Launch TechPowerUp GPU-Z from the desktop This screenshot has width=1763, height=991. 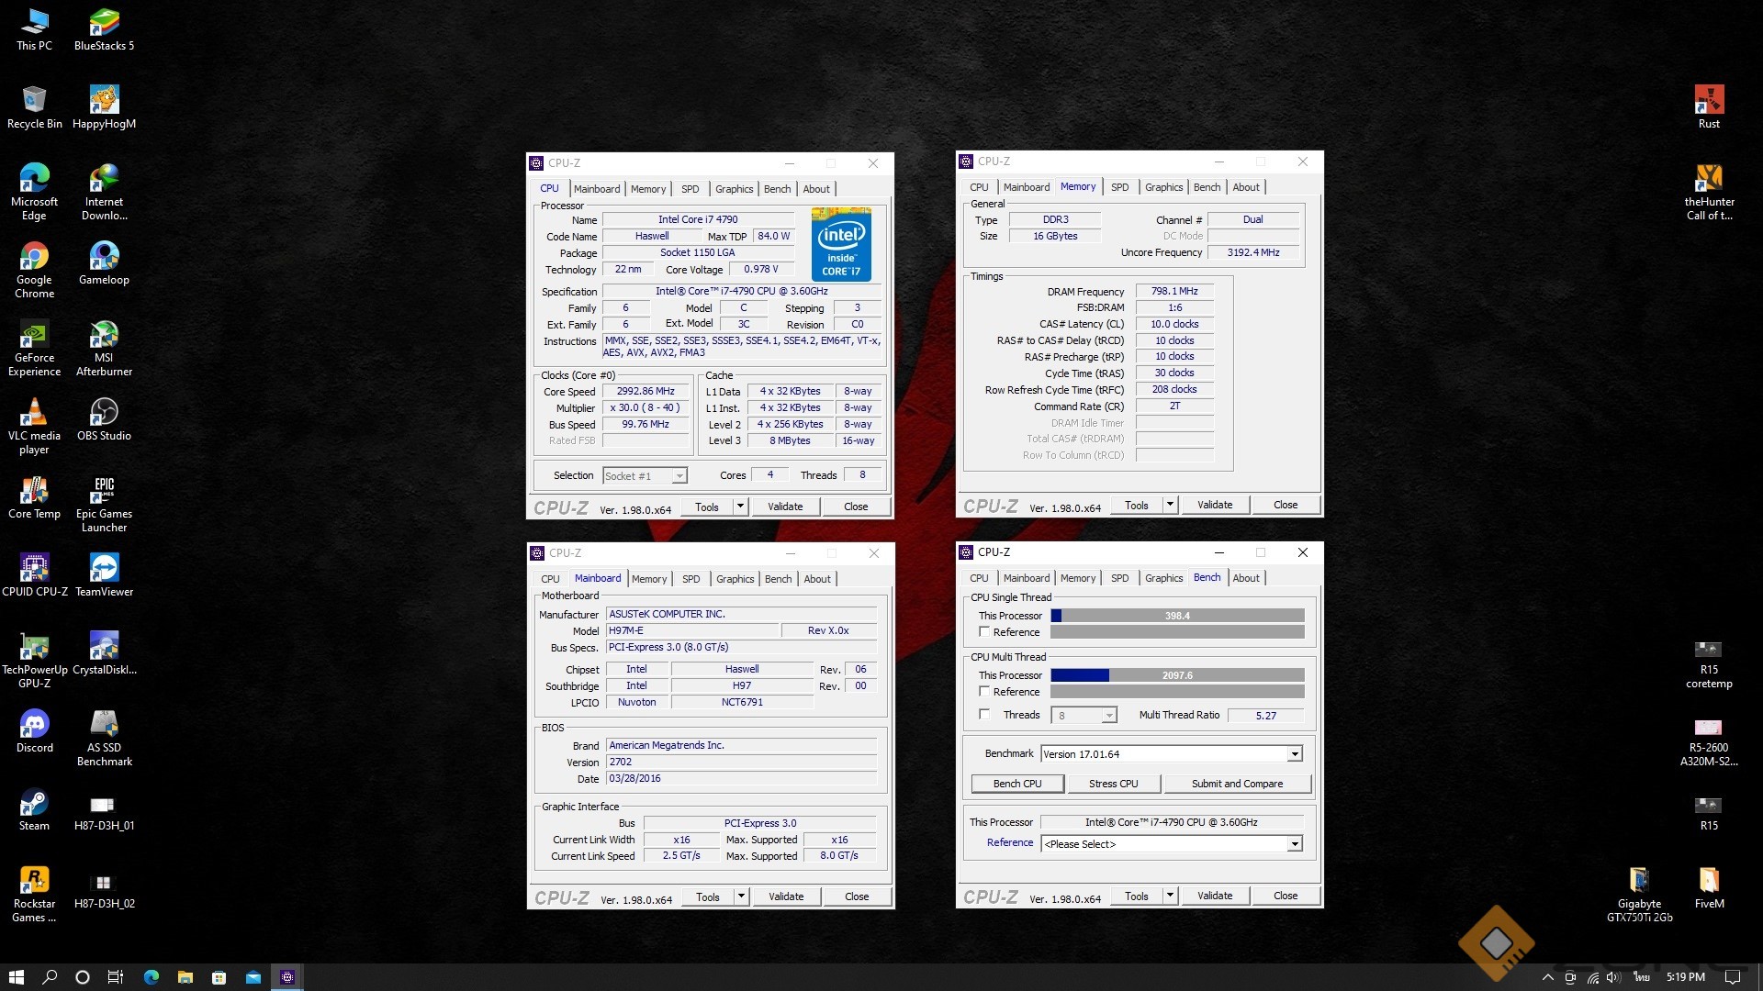(34, 648)
